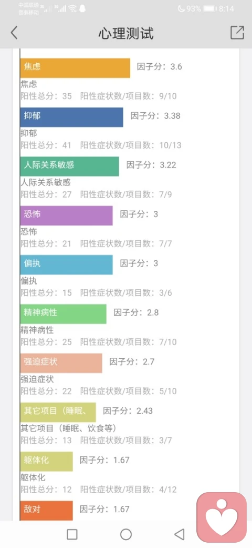Viewport: 252px width, 548px height.
Task: Select the 躯体化 bar
Action: (x=47, y=462)
